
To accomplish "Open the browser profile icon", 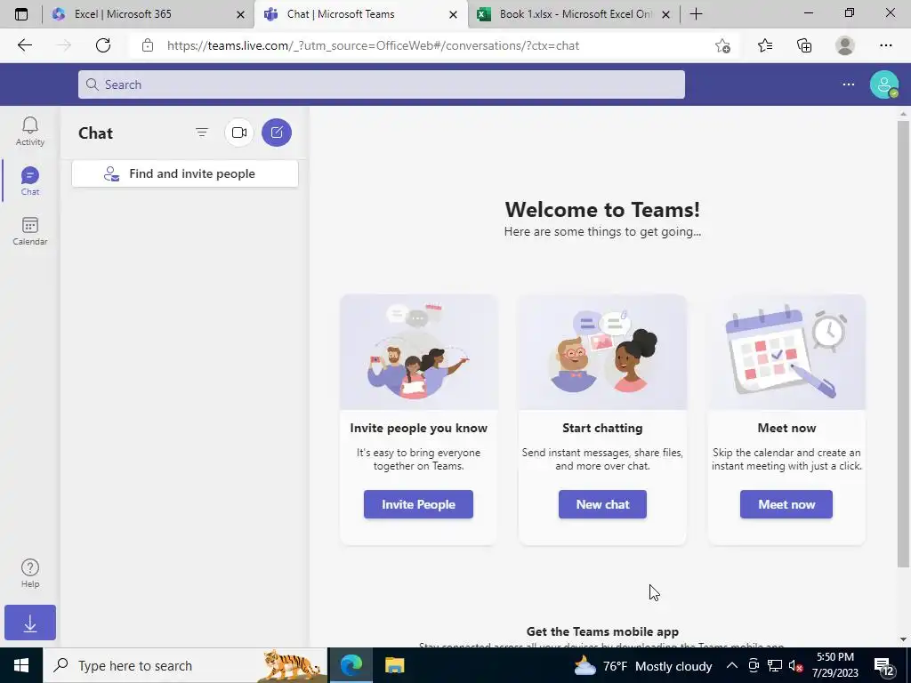I will click(845, 45).
